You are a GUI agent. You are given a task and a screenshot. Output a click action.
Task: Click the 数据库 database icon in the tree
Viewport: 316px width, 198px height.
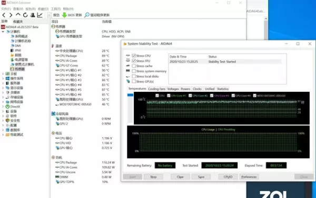click(x=7, y=130)
